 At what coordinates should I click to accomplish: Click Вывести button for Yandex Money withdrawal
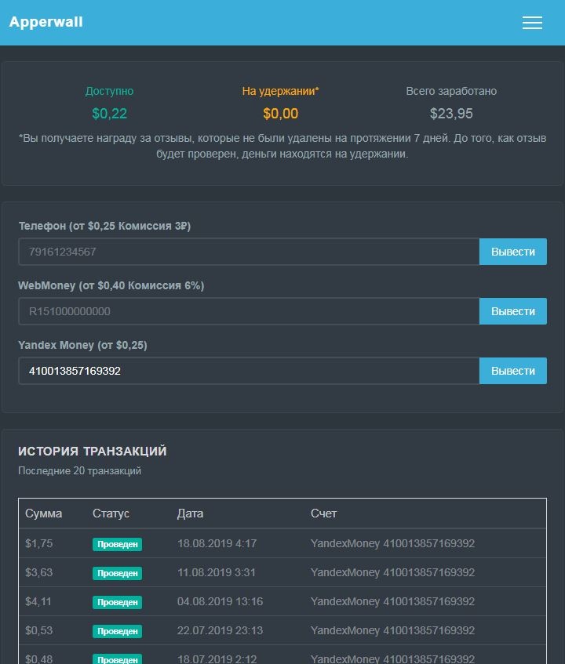513,371
